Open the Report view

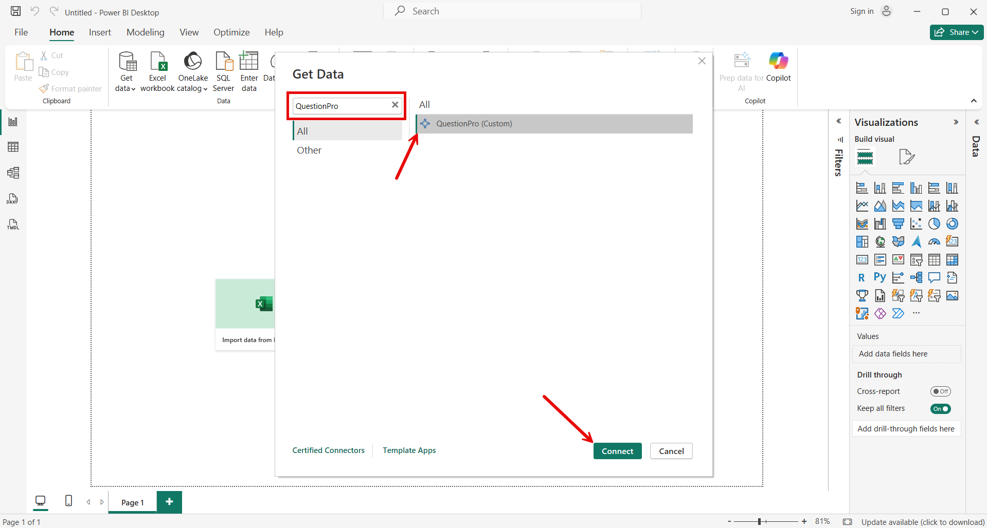click(13, 122)
